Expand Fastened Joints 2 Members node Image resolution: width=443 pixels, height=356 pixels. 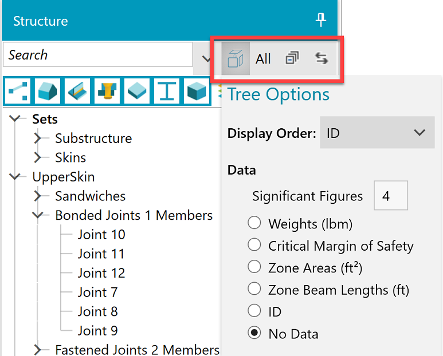tap(37, 350)
